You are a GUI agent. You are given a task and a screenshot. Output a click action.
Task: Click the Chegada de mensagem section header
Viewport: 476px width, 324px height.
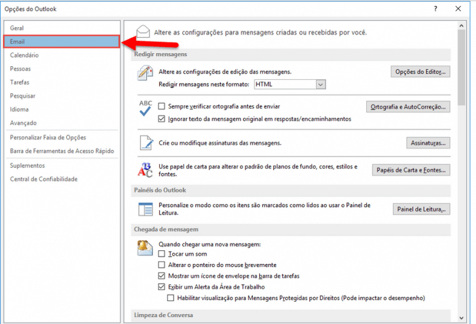(291, 229)
